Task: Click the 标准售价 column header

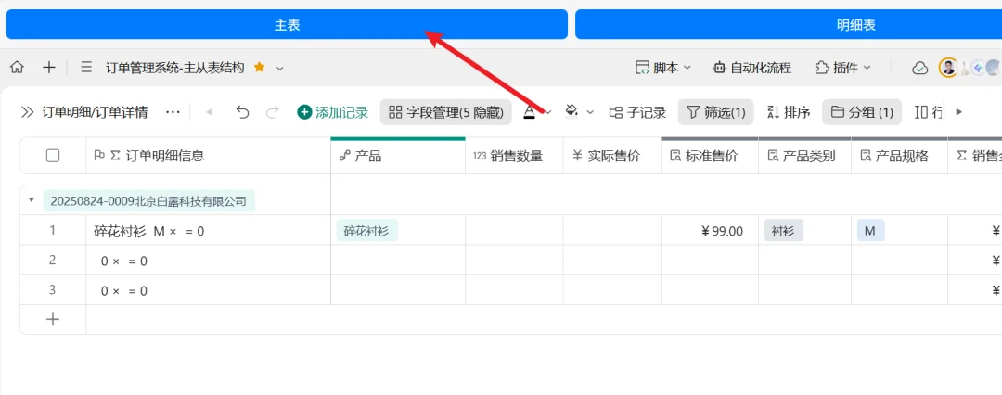Action: click(x=710, y=156)
